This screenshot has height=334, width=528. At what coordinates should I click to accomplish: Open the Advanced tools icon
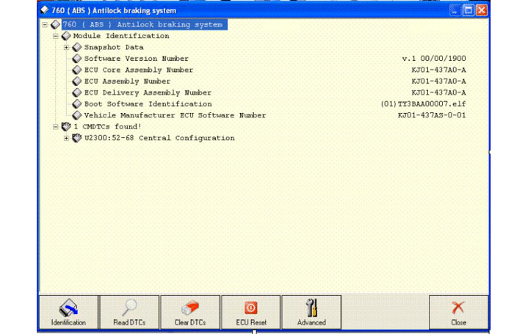pyautogui.click(x=311, y=308)
